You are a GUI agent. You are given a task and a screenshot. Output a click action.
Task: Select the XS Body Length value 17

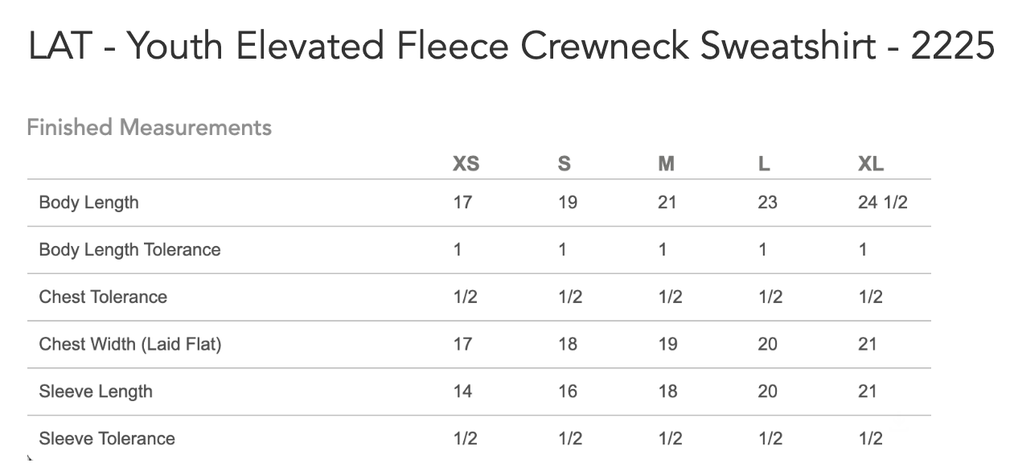(x=462, y=203)
